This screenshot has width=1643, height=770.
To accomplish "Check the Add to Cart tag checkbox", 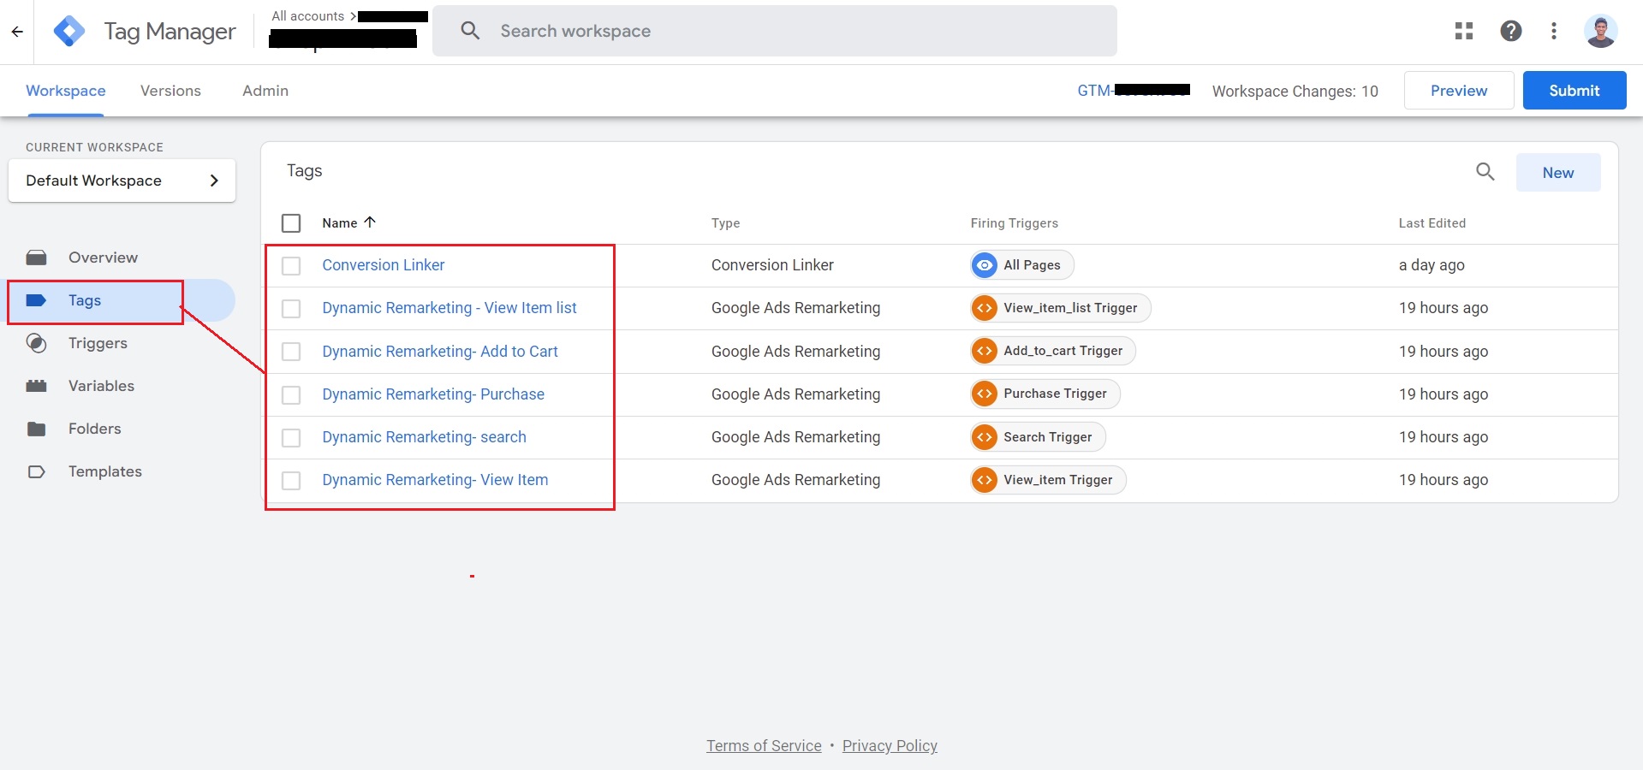I will click(x=291, y=352).
